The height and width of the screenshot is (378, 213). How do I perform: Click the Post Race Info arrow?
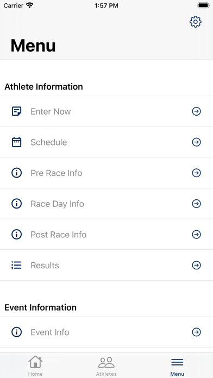tap(196, 234)
